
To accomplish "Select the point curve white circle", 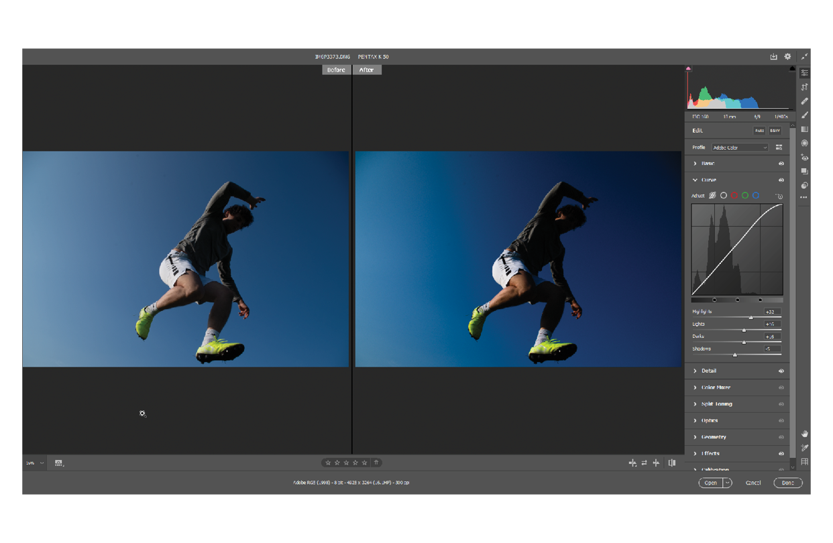I will pyautogui.click(x=724, y=196).
